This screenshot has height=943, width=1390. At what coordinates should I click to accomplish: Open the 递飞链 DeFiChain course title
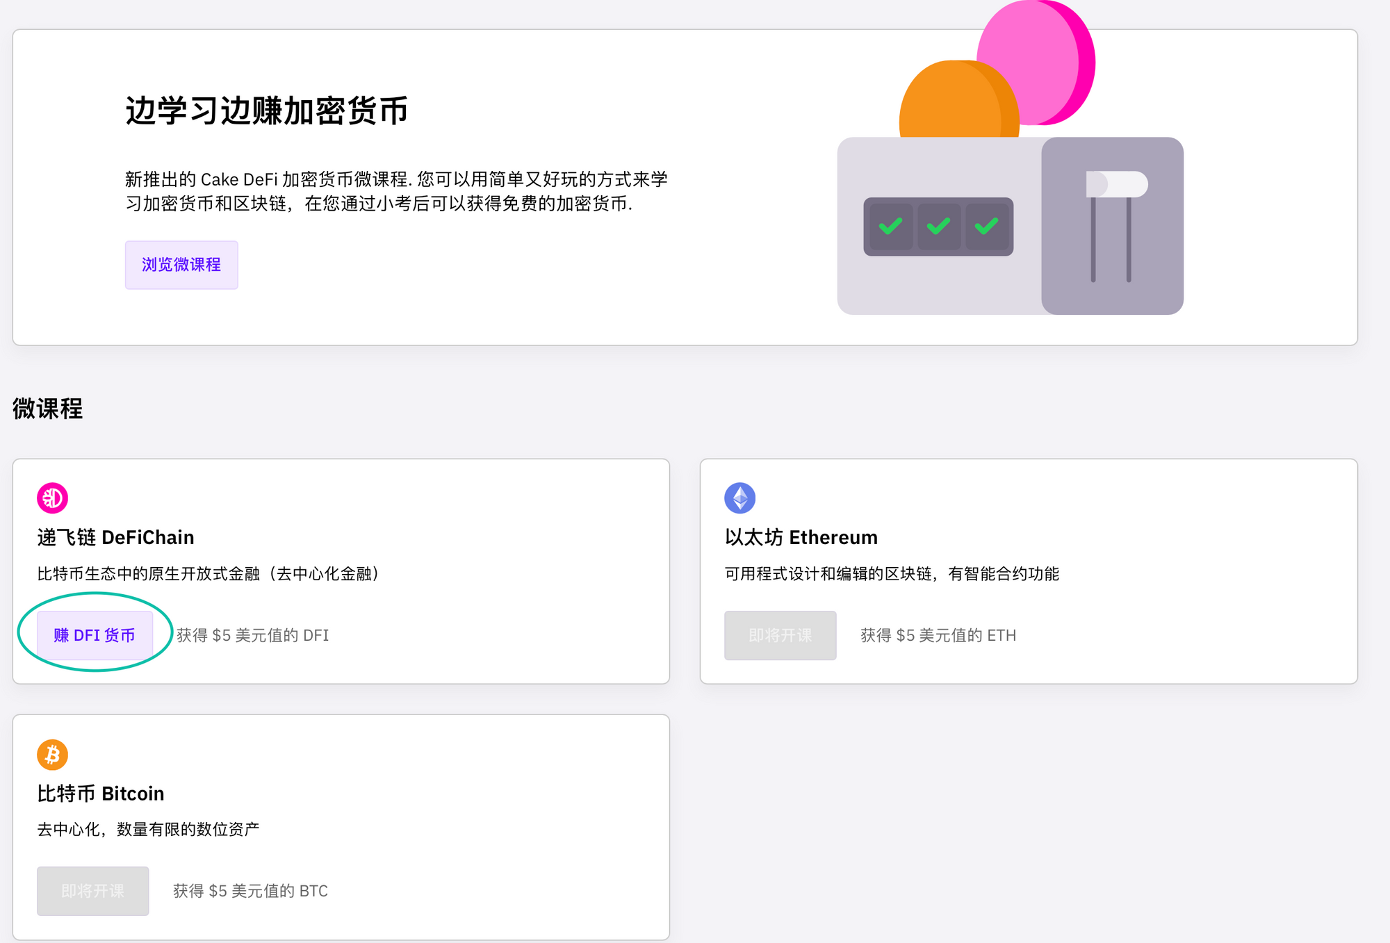(x=115, y=537)
